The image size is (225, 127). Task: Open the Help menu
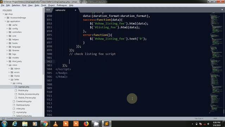click(71, 5)
